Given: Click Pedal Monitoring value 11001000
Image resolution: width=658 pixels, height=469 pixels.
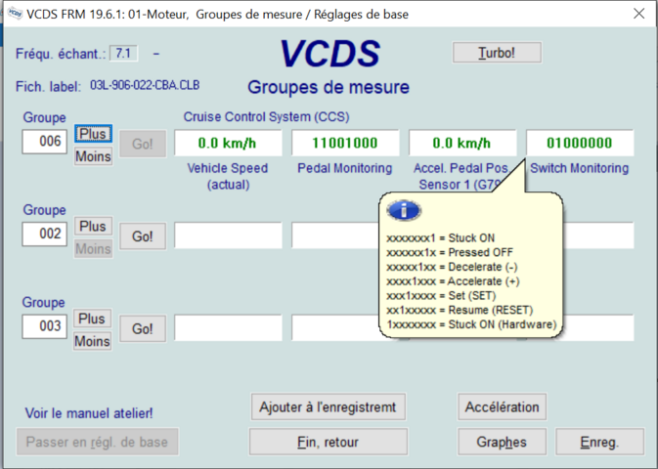Looking at the screenshot, I should click(x=345, y=143).
